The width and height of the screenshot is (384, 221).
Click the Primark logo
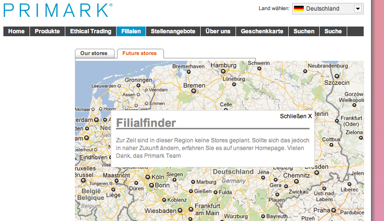(x=58, y=10)
